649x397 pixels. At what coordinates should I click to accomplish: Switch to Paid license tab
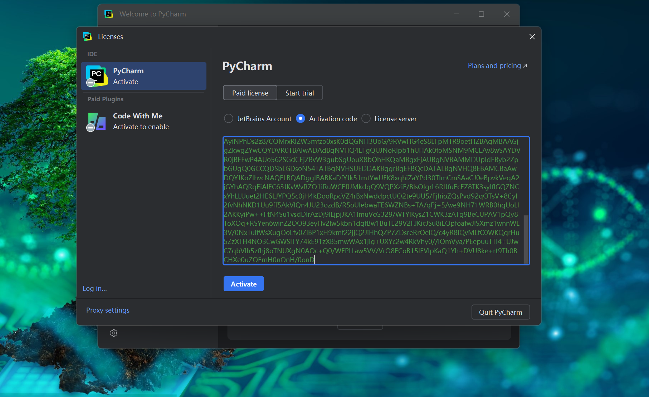(250, 93)
